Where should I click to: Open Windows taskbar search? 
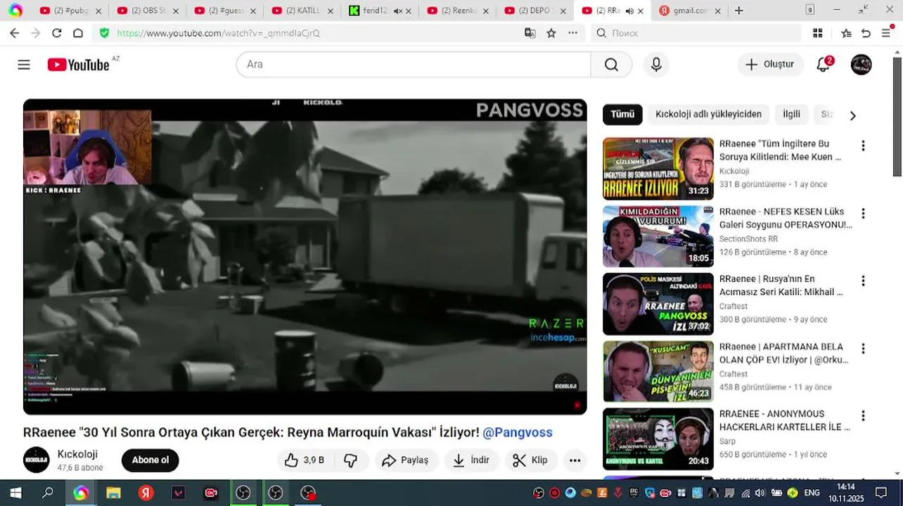[x=48, y=493]
